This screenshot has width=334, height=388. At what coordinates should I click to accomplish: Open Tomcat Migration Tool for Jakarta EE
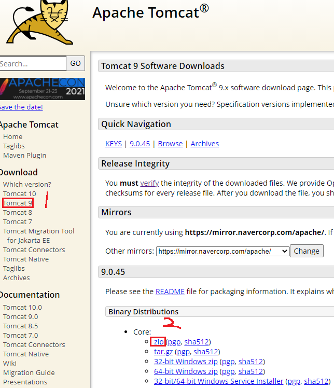coord(38,235)
